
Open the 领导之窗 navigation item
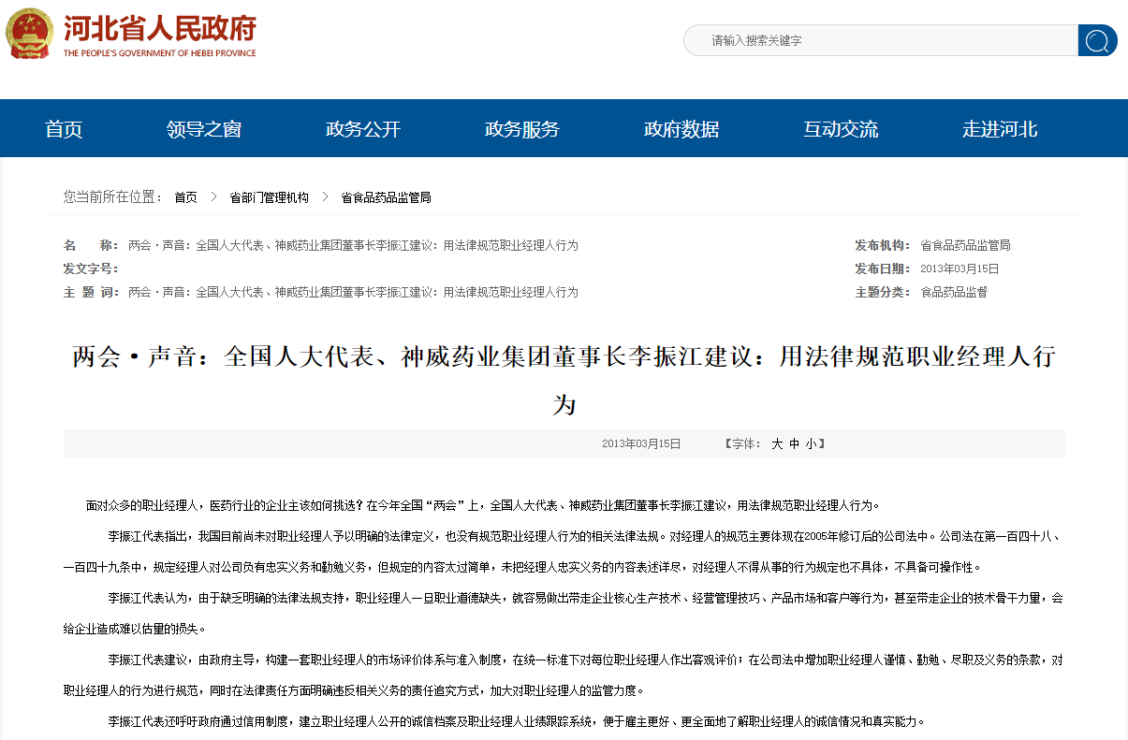(x=204, y=129)
